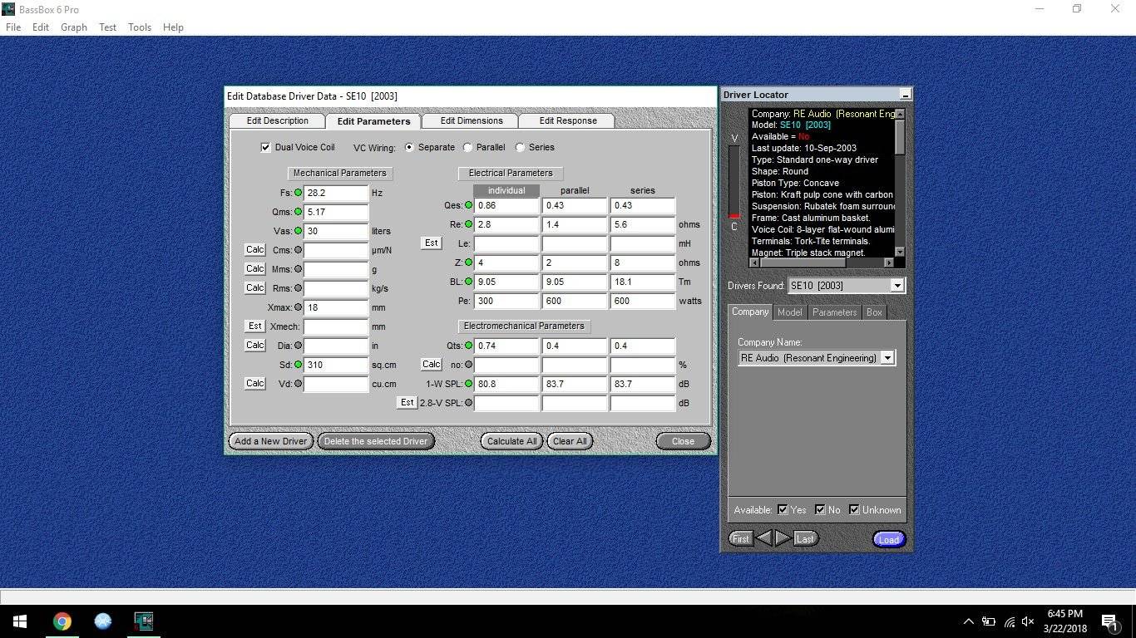Click the Calculate All button
The height and width of the screenshot is (638, 1136).
pyautogui.click(x=511, y=441)
